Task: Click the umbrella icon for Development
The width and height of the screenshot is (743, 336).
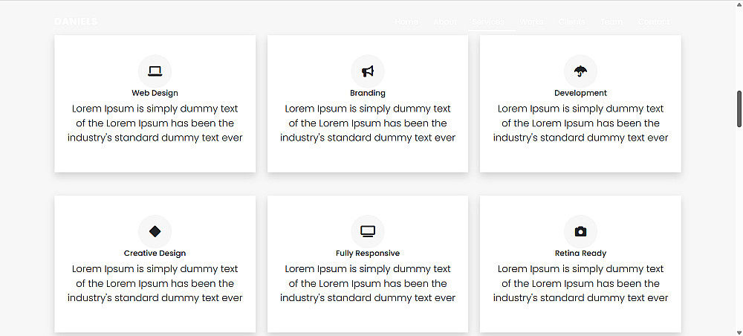Action: coord(580,71)
